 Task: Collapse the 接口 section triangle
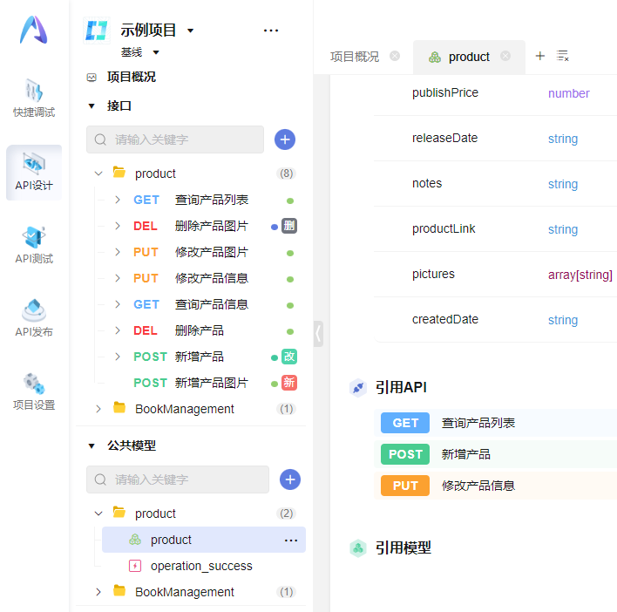(92, 106)
